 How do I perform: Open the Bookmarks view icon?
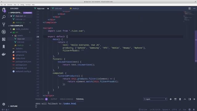pyautogui.click(x=4, y=47)
